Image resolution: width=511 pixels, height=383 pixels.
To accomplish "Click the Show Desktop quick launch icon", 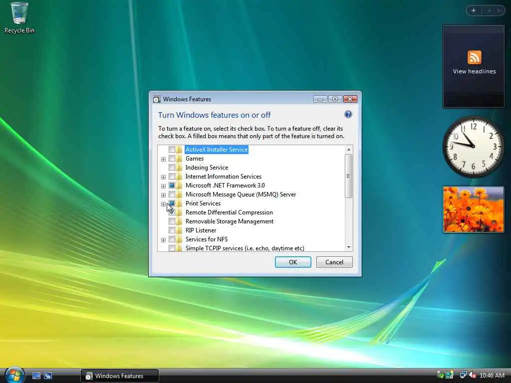I will coord(36,376).
